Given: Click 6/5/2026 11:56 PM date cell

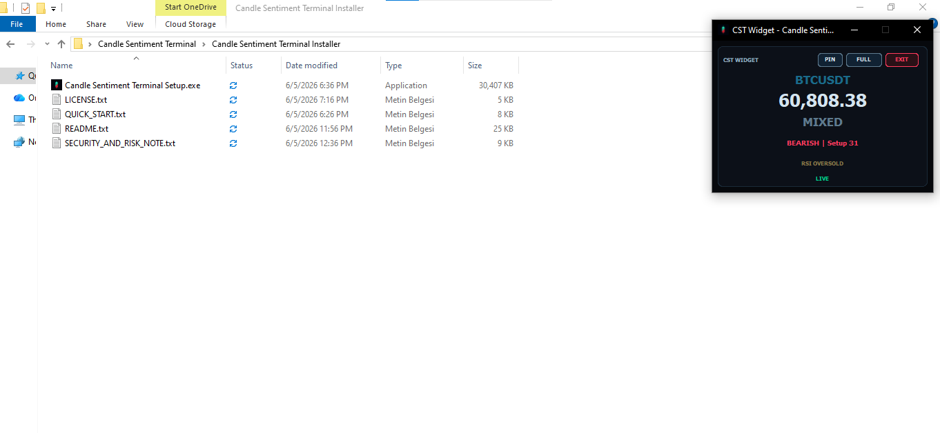Looking at the screenshot, I should [x=319, y=129].
